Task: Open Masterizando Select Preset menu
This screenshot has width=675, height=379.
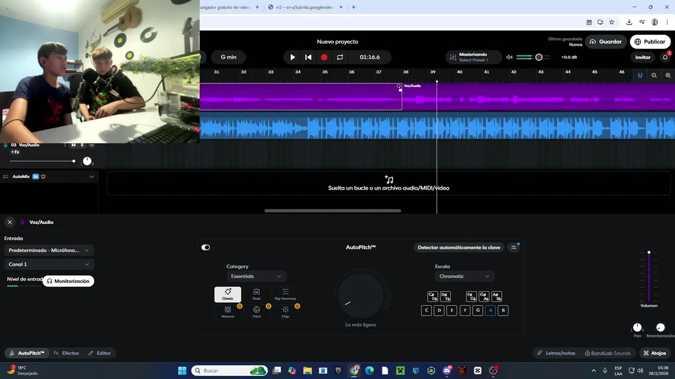Action: coord(474,57)
